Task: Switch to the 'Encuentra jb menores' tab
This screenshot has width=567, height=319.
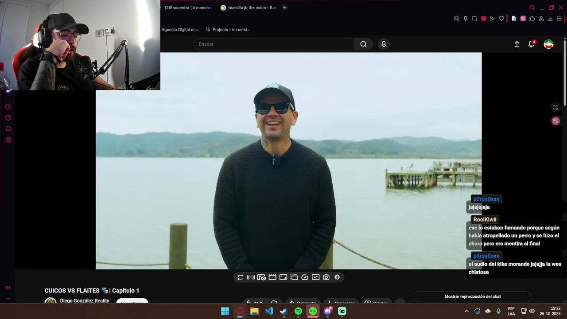Action: 188,8
